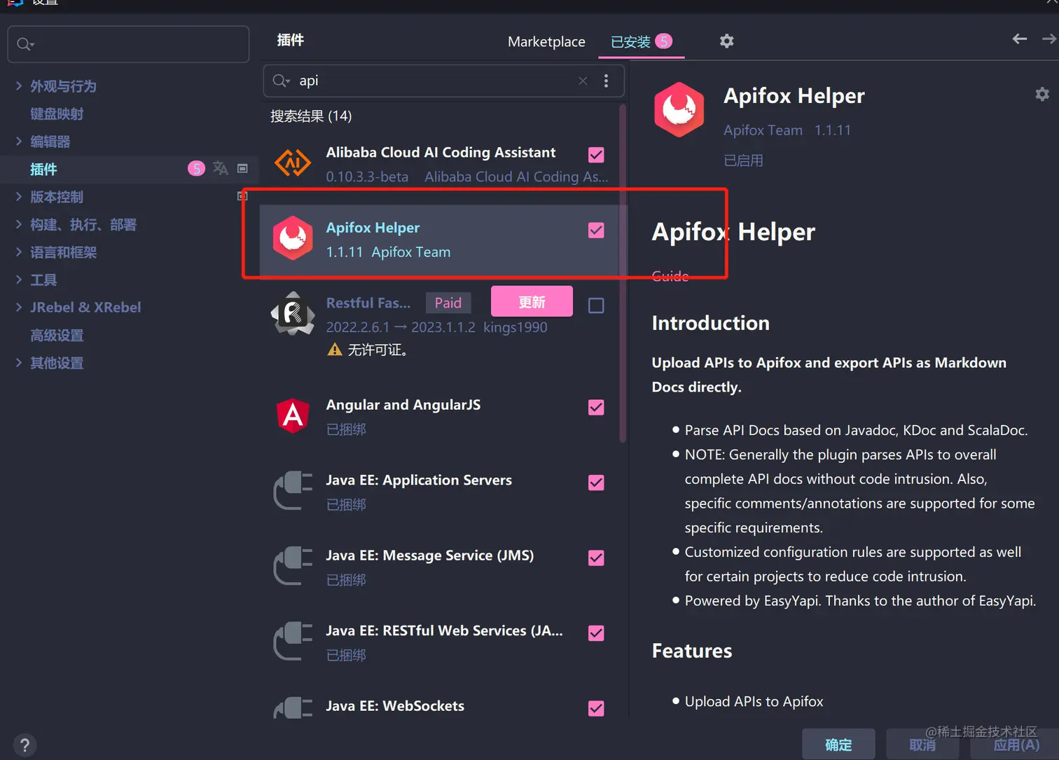
Task: Expand the 外观与行为 settings node
Action: pos(19,85)
